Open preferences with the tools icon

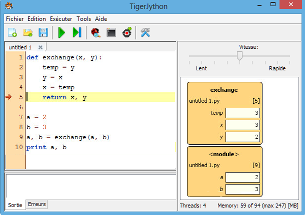pos(145,32)
